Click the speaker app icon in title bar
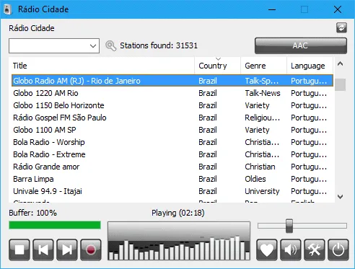The height and width of the screenshot is (269, 355). (x=8, y=9)
